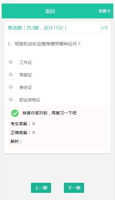Click the 驾驶证 option label

pyautogui.click(x=26, y=75)
